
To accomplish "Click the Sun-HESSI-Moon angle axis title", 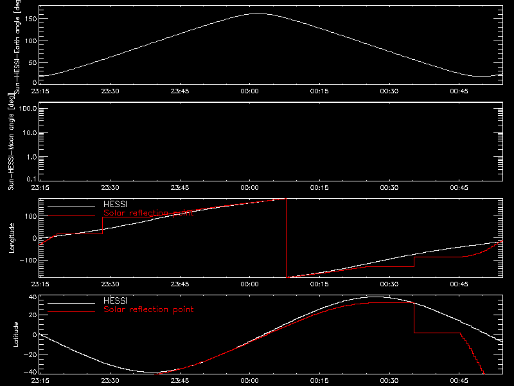I will (x=11, y=142).
